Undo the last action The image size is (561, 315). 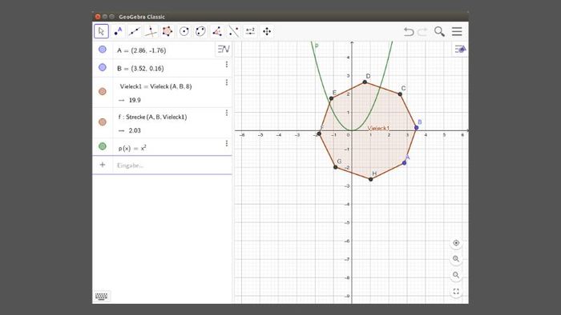pos(409,32)
